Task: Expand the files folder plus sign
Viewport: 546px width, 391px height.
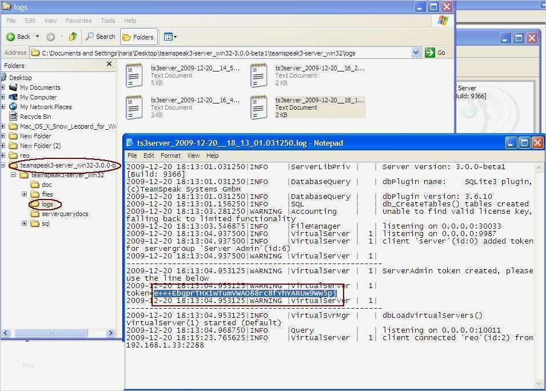Action: tap(25, 194)
